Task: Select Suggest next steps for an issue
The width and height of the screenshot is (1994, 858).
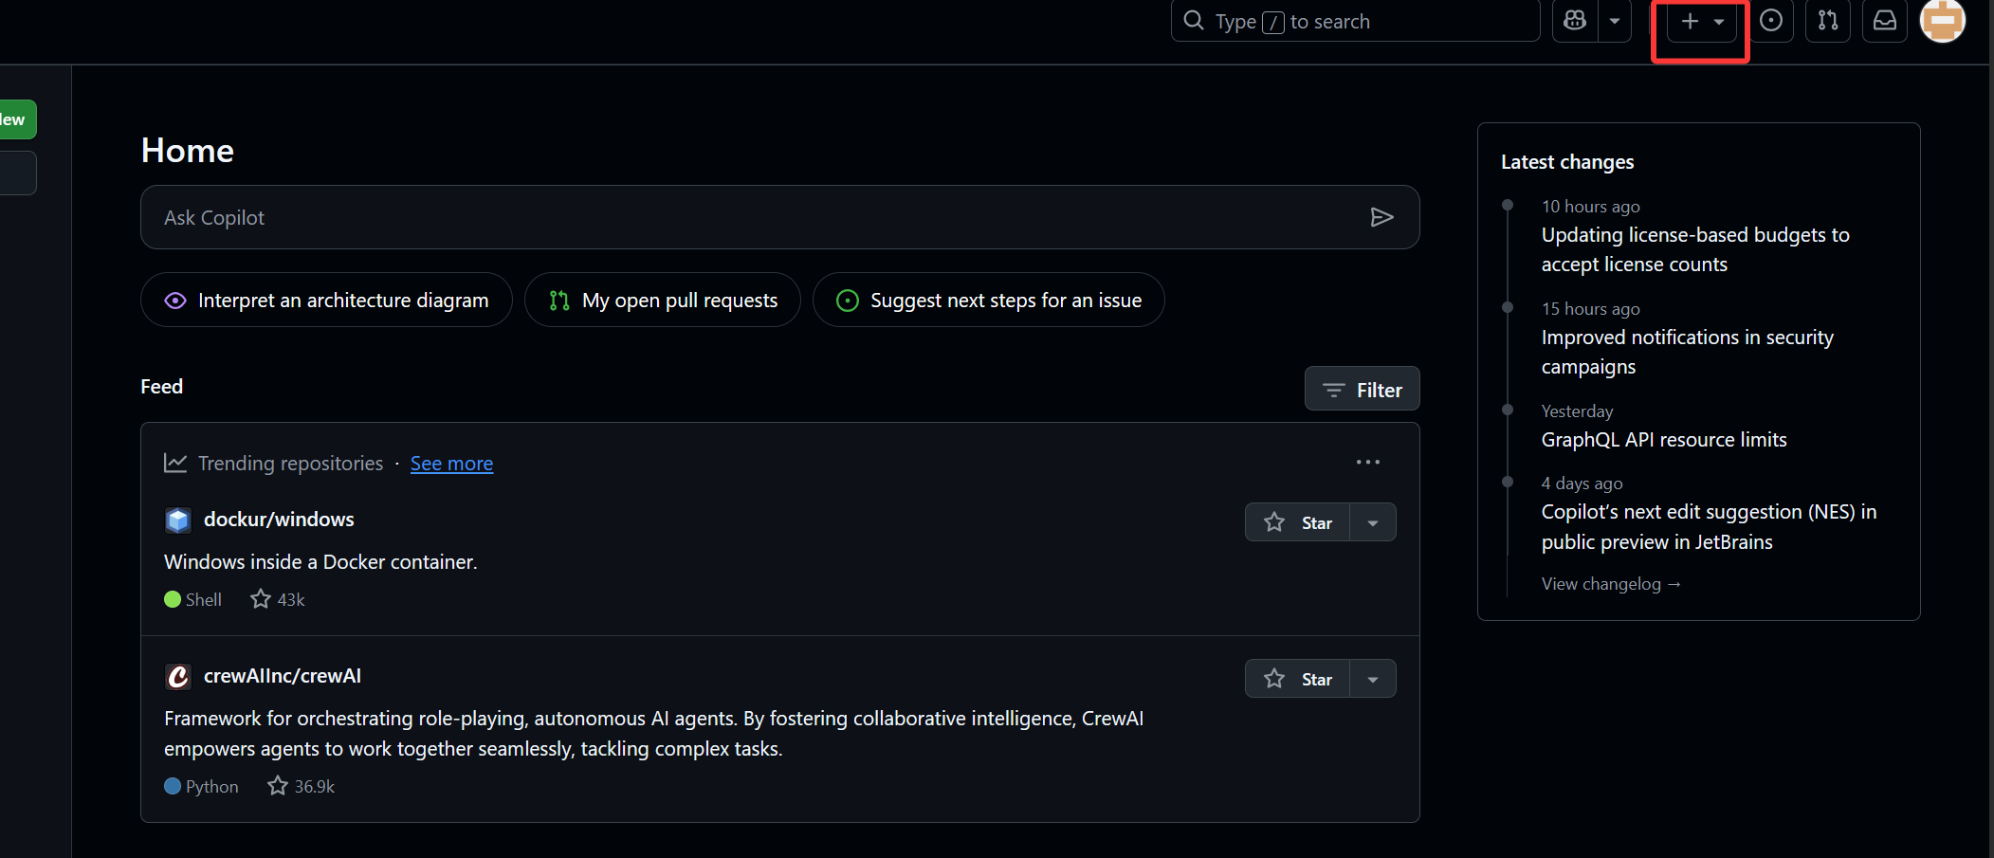Action: tap(988, 300)
